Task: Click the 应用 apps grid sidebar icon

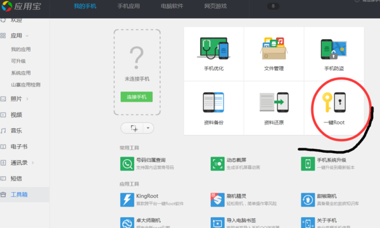Action: (x=3, y=36)
